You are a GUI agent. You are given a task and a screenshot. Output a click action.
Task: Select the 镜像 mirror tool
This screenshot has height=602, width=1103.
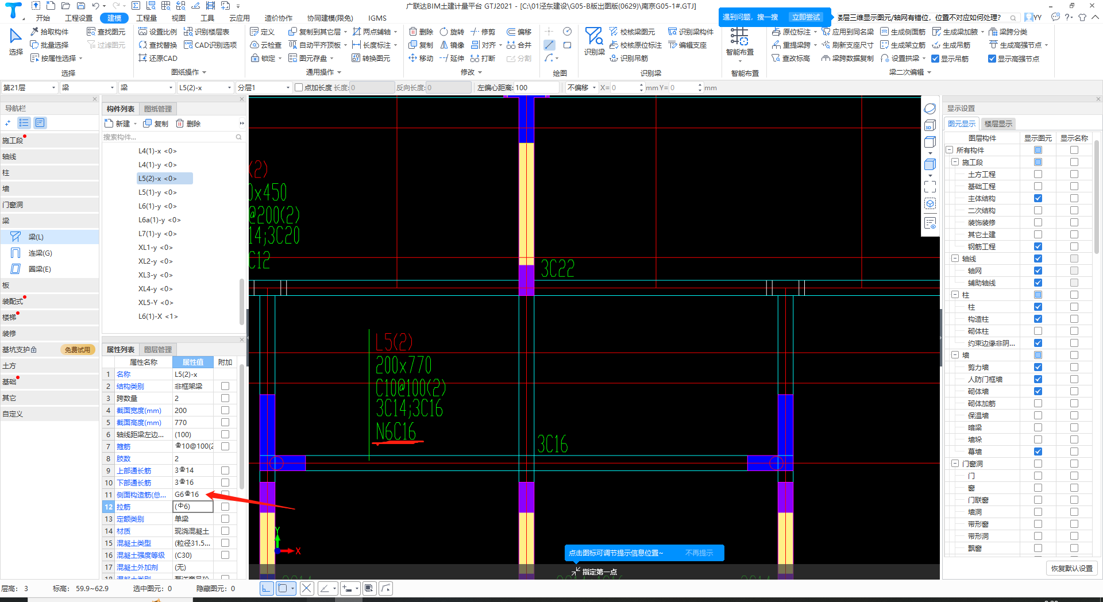[x=452, y=45]
